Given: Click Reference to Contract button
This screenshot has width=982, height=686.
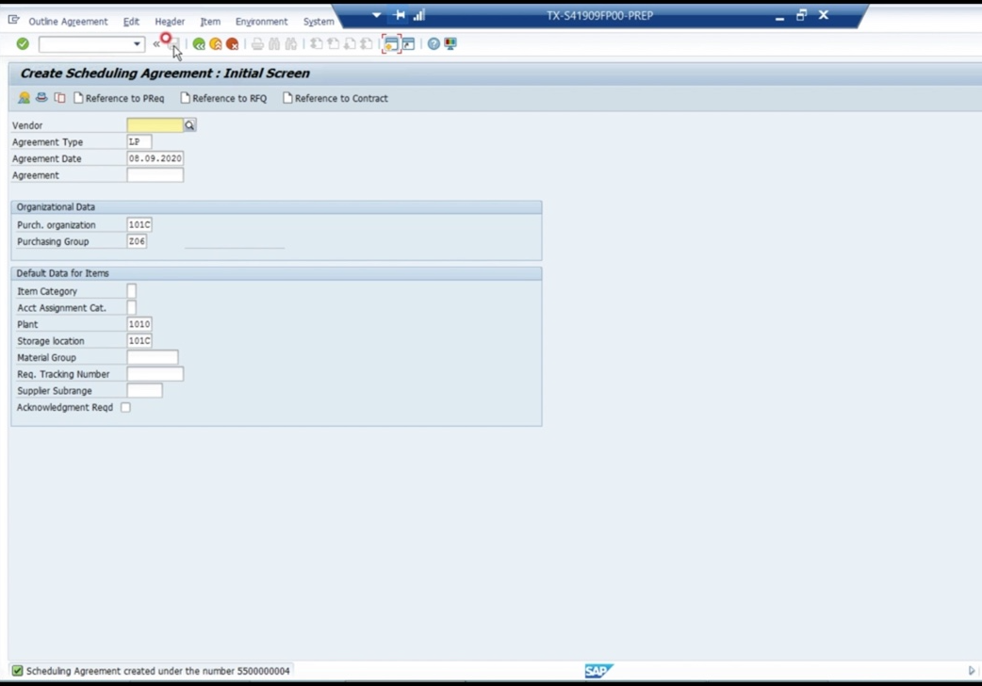Looking at the screenshot, I should (x=336, y=98).
